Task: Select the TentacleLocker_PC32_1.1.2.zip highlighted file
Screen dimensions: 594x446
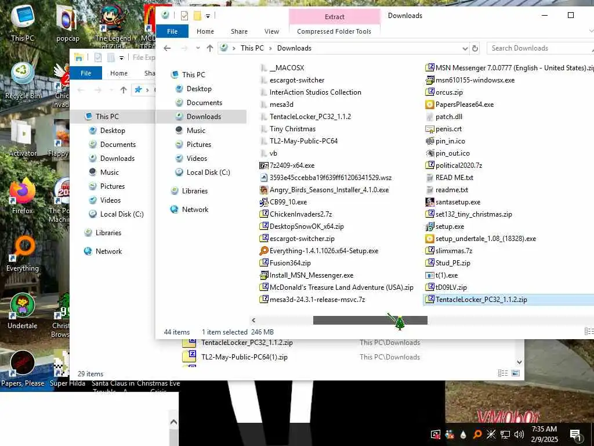Action: (508, 300)
